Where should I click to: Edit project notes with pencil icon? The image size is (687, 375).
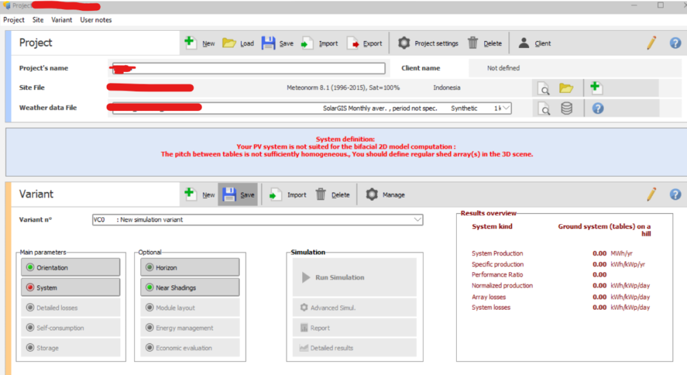pyautogui.click(x=651, y=43)
